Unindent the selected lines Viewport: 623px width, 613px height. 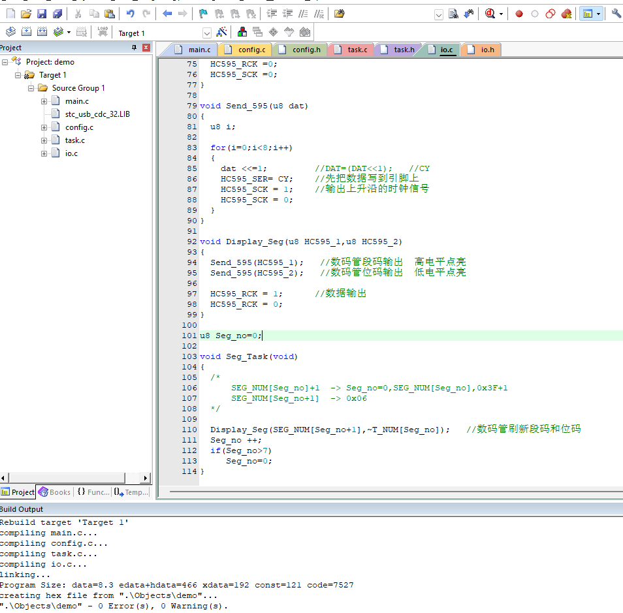(x=287, y=14)
